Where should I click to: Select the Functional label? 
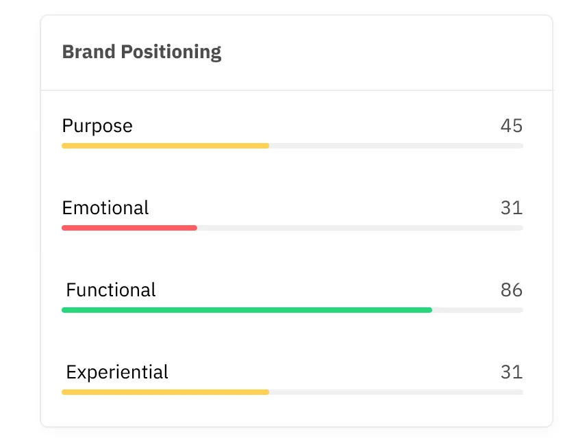coord(111,290)
